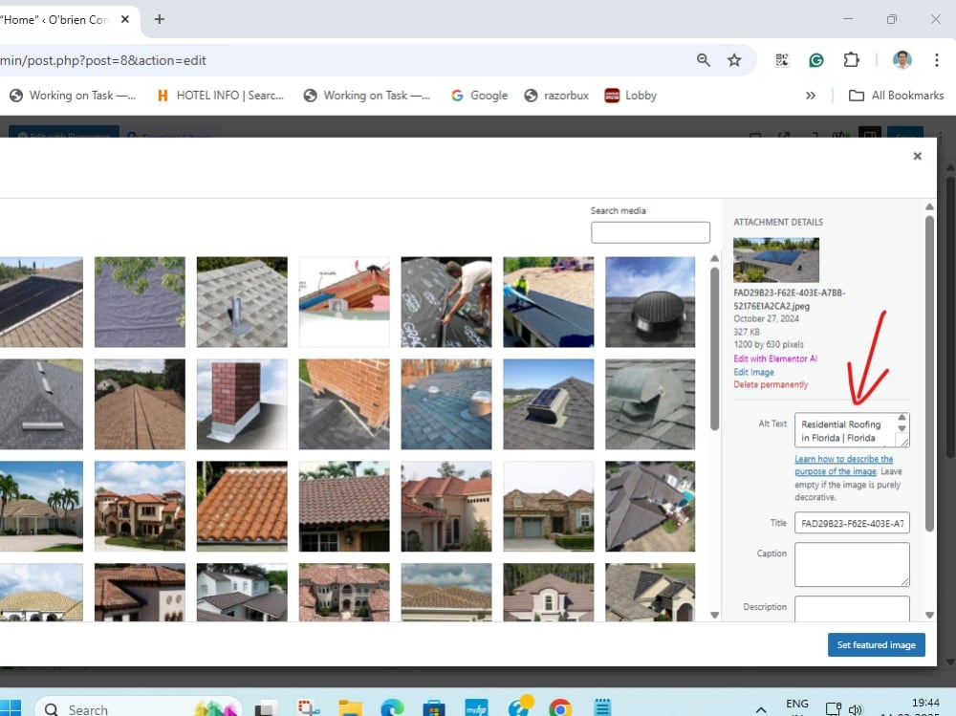Click media grid scrollbar thumb
The width and height of the screenshot is (956, 716).
click(714, 348)
